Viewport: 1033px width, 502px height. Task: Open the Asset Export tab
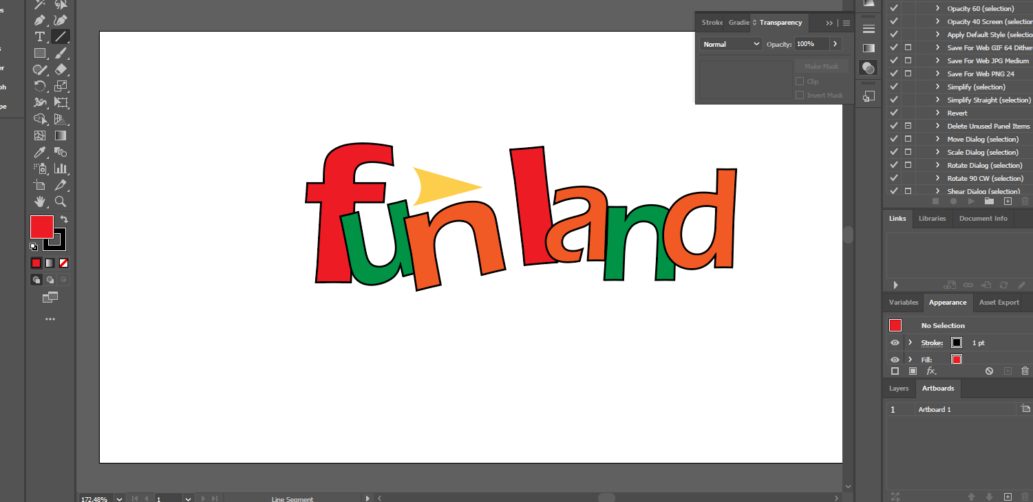(999, 303)
